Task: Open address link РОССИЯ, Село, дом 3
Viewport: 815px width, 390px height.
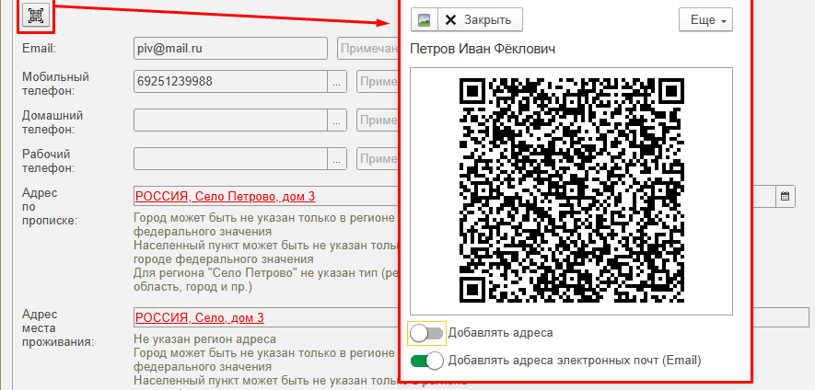Action: point(200,317)
